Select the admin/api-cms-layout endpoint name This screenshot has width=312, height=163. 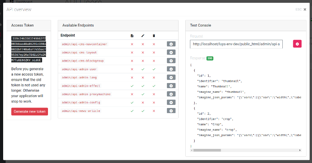pos(79,53)
